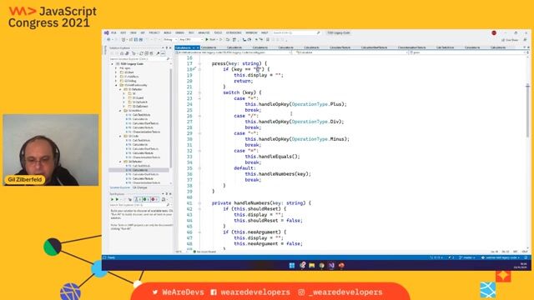
Task: Switch to the CalculatorStartTests editor tab
Action: 374,47
